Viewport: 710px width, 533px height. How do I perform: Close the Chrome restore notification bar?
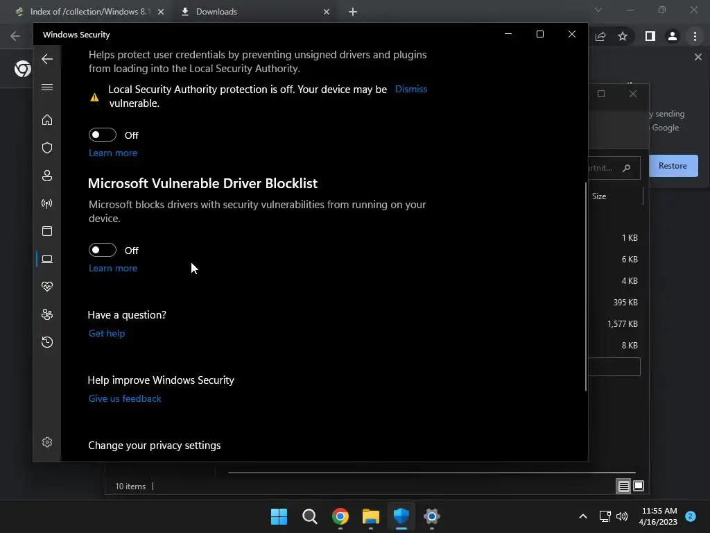[698, 57]
